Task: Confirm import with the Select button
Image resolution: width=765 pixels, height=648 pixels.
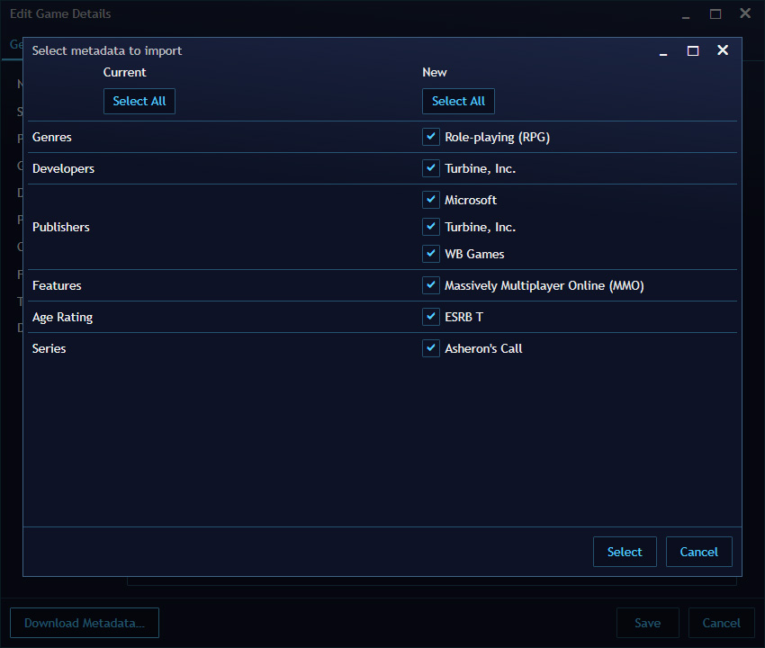Action: coord(625,552)
